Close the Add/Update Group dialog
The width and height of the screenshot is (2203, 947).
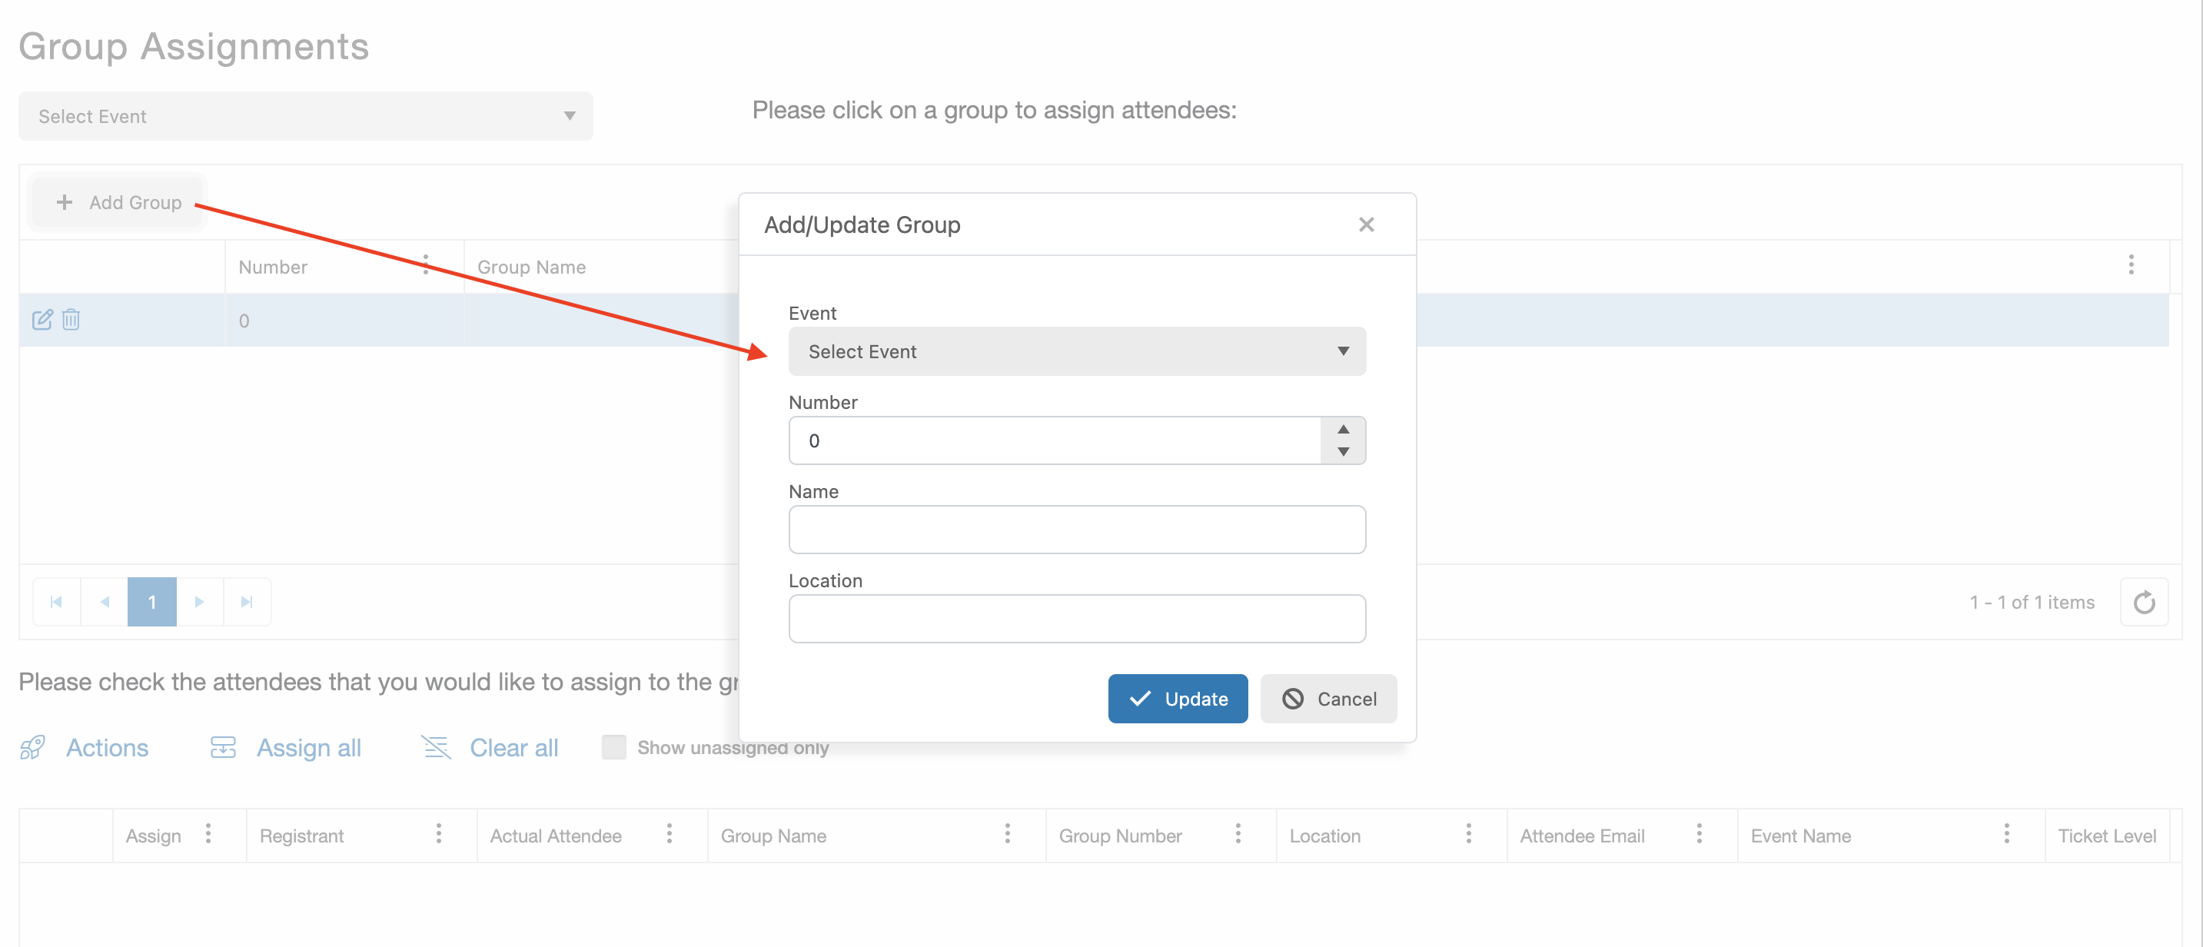(x=1366, y=225)
